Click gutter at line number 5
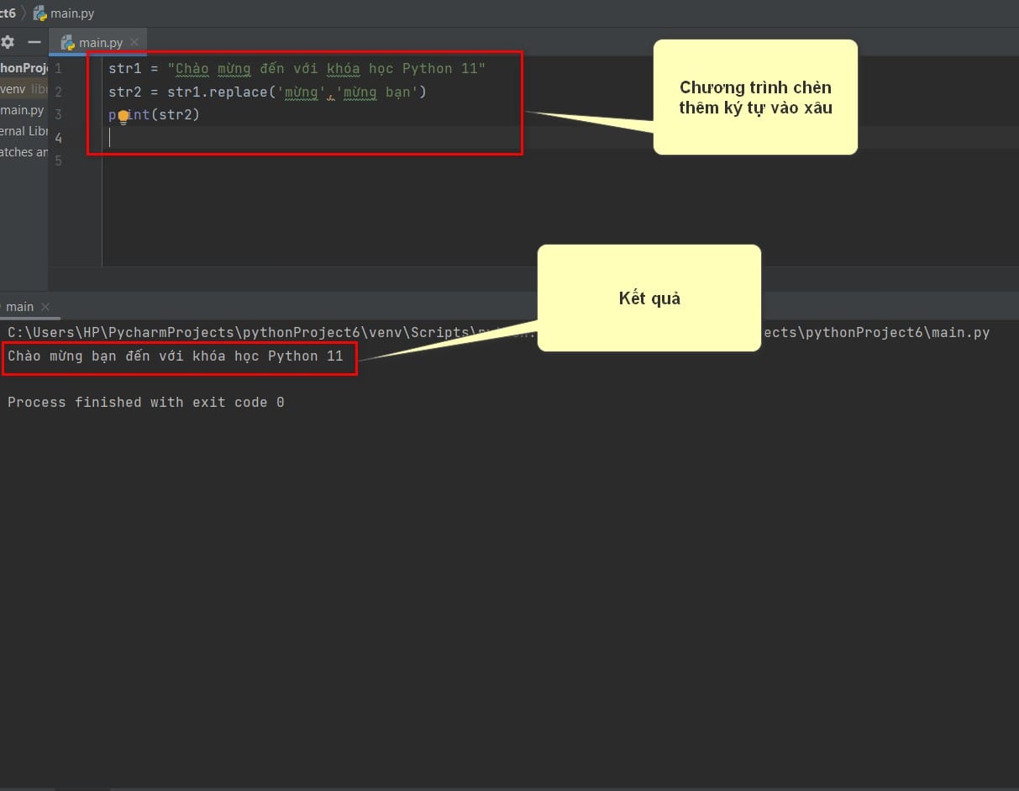The height and width of the screenshot is (791, 1019). coord(57,161)
